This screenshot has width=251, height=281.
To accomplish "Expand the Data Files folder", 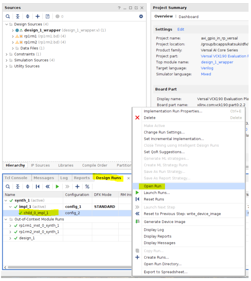I will tap(13, 48).
